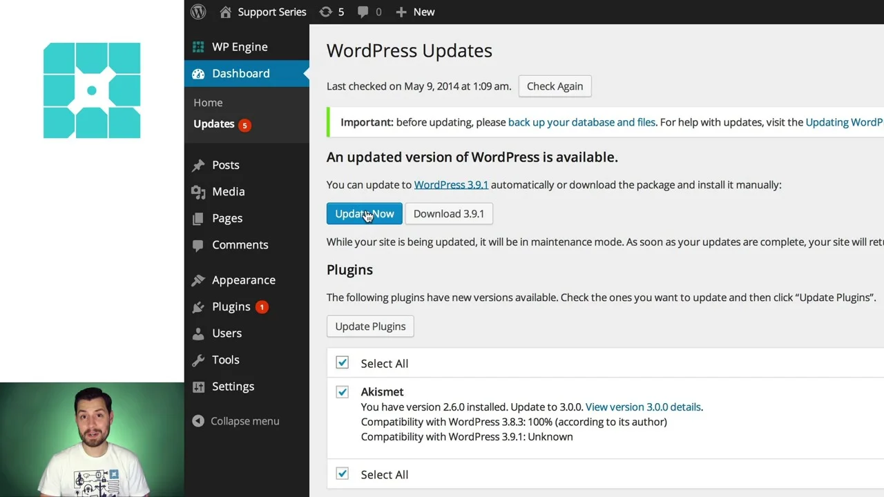Click the Appearance paintbrush icon
The height and width of the screenshot is (497, 884).
(x=198, y=280)
